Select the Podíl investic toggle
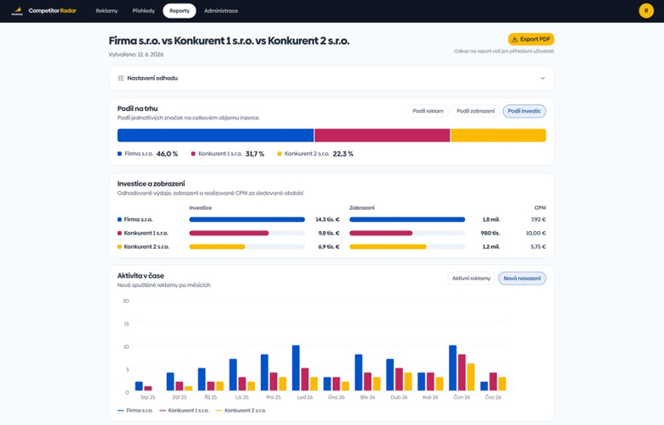Image resolution: width=664 pixels, height=425 pixels. pos(524,111)
